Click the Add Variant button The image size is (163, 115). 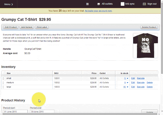27,27
